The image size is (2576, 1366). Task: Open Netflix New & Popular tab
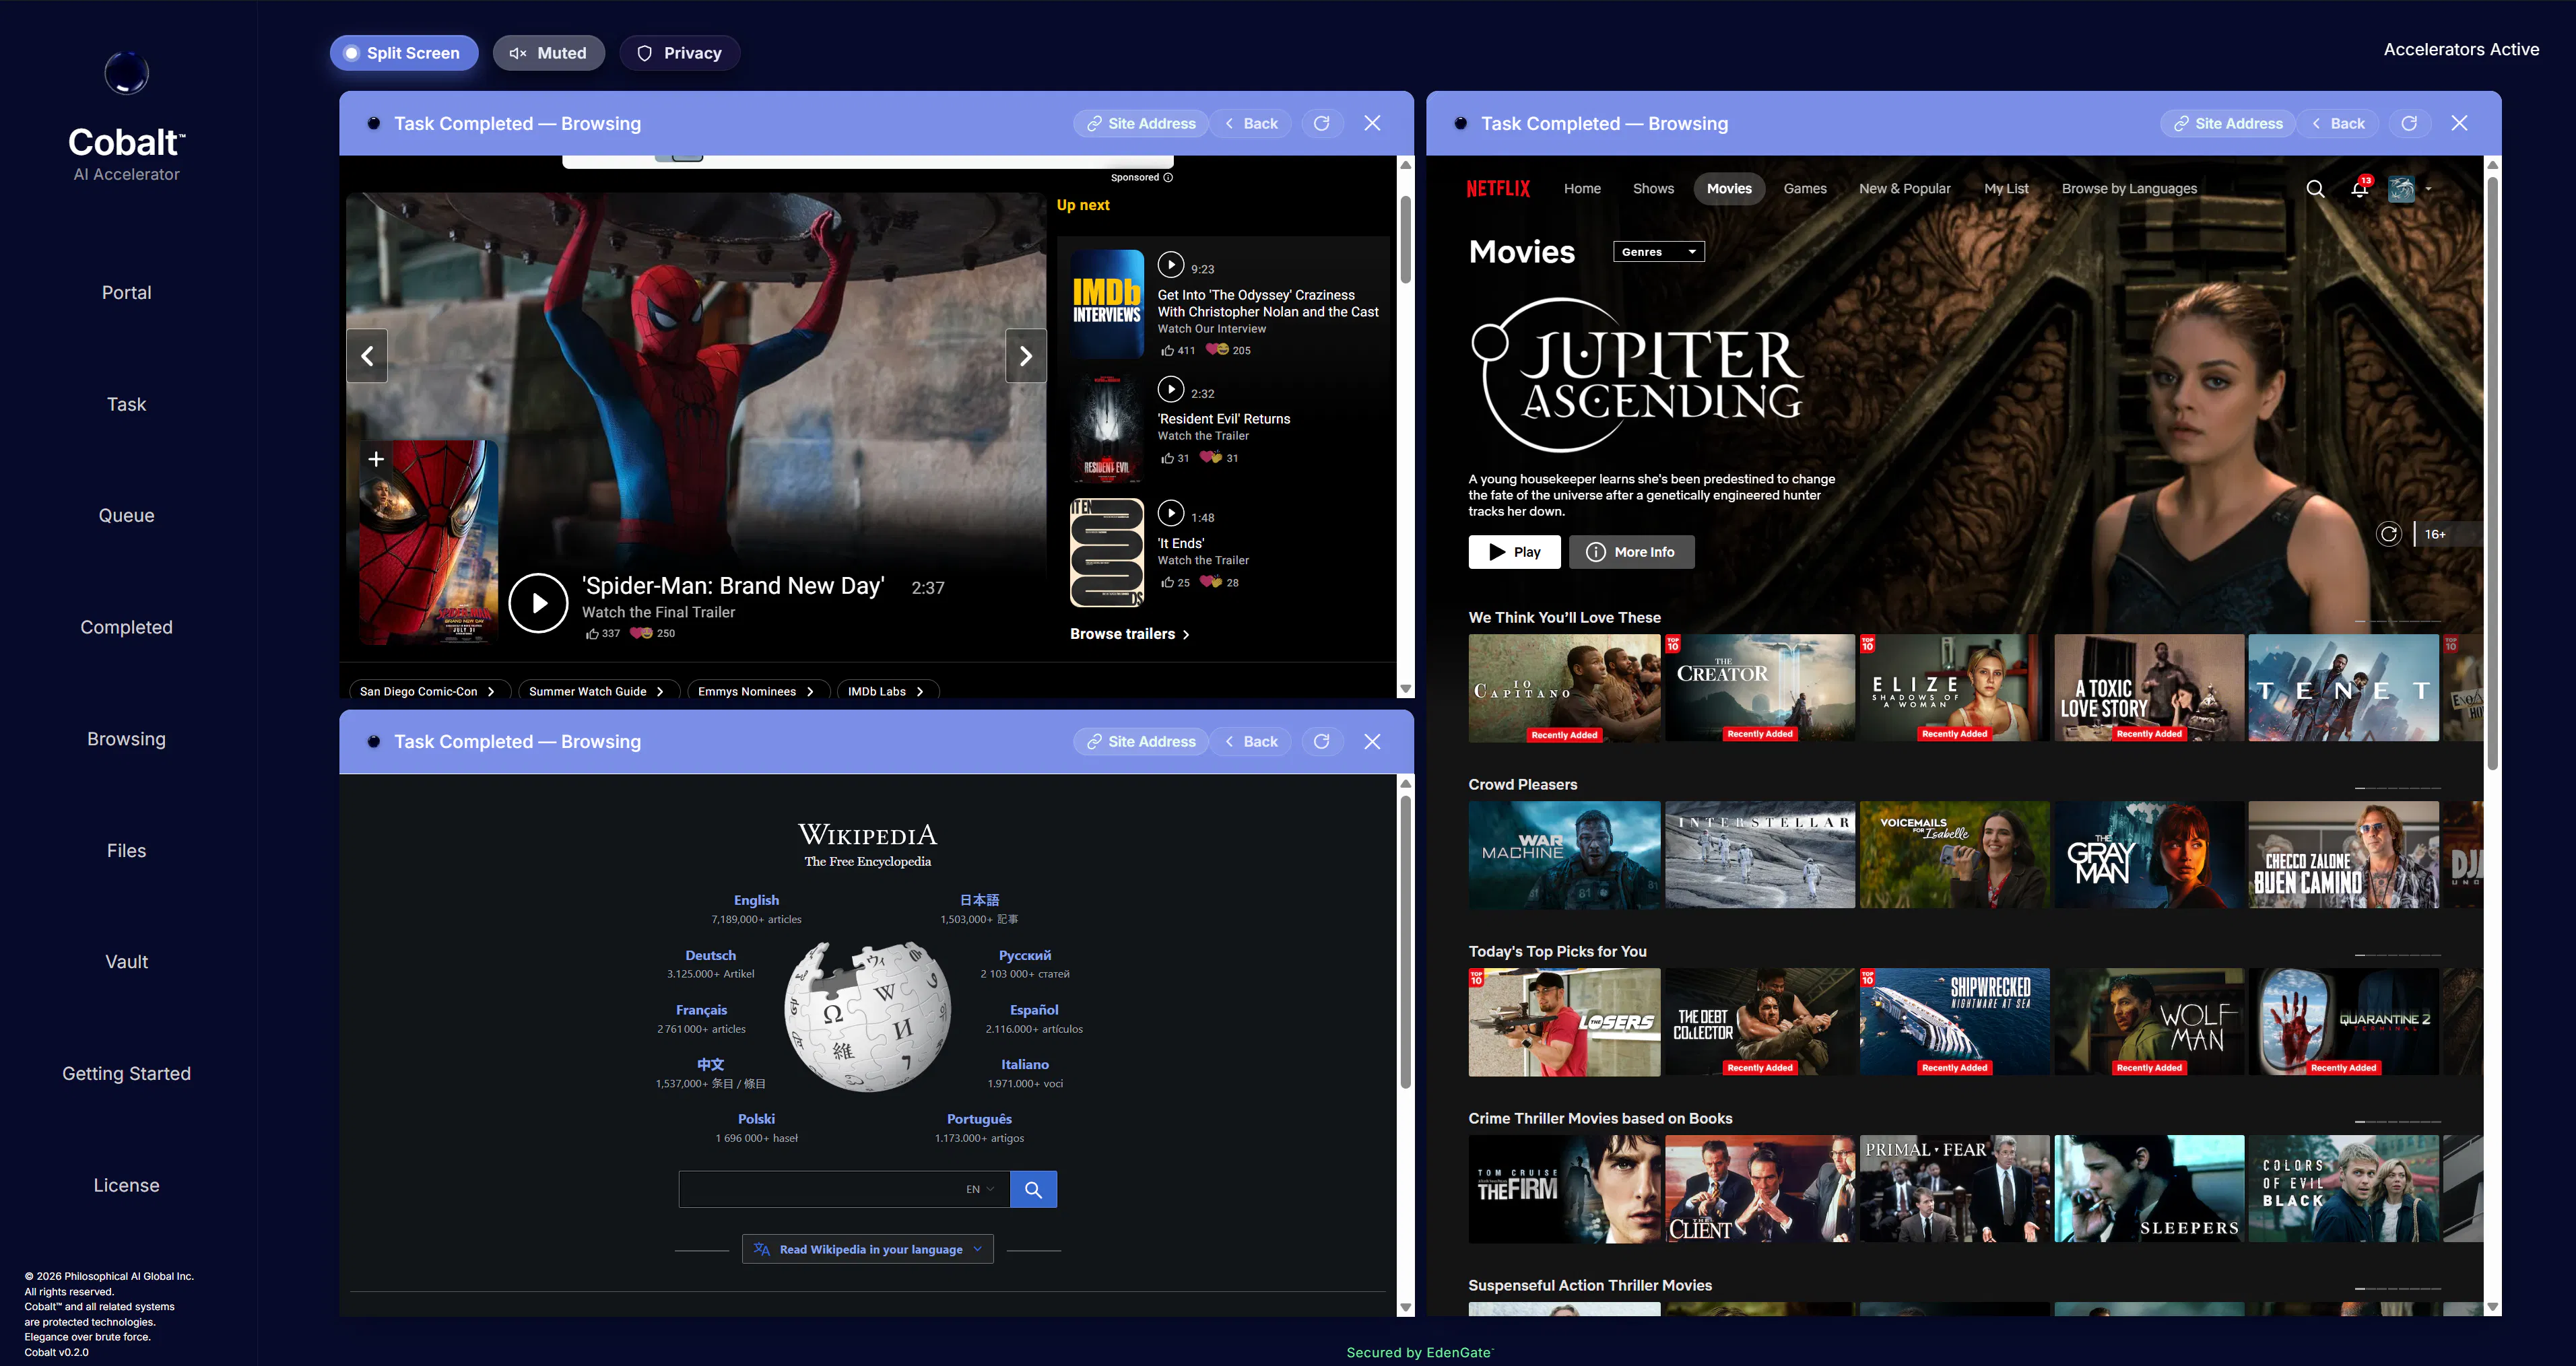coord(1904,188)
